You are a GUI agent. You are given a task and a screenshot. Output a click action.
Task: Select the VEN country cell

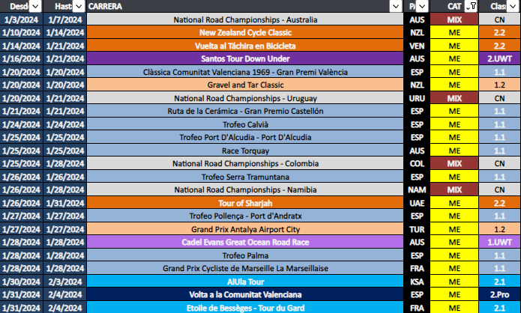[x=417, y=46]
